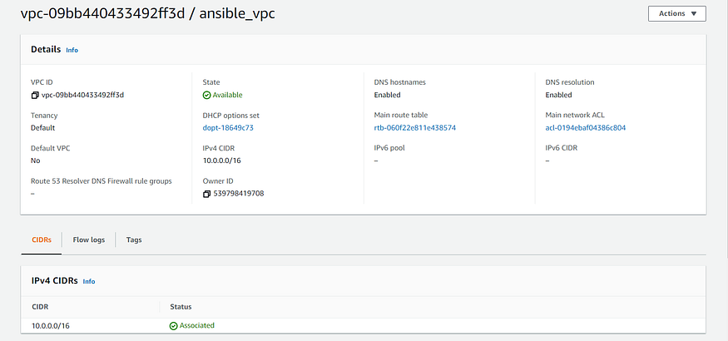Click Info link beside IPv4 CIDRs heading
This screenshot has width=728, height=341.
coord(89,281)
